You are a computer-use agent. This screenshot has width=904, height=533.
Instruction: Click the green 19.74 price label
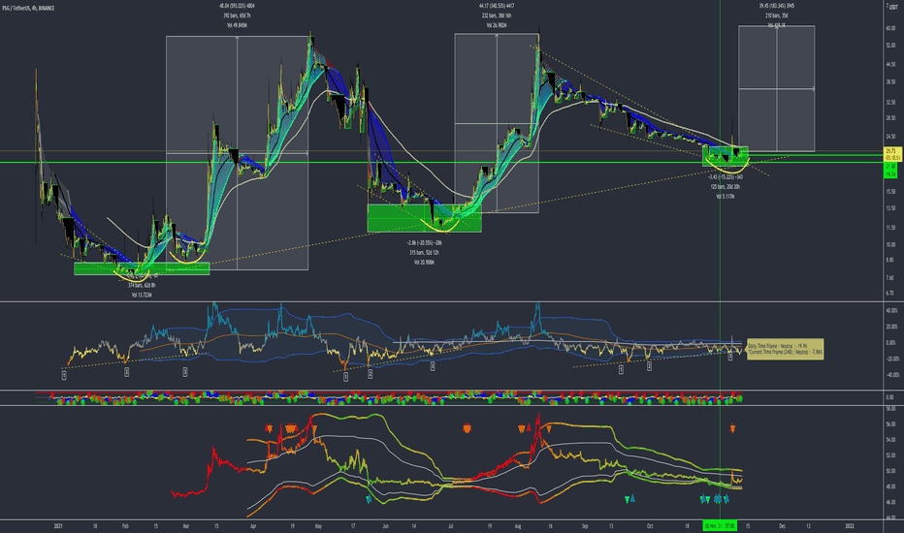pos(890,174)
